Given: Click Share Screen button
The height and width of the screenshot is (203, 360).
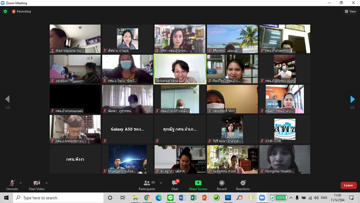Looking at the screenshot, I should 198,185.
